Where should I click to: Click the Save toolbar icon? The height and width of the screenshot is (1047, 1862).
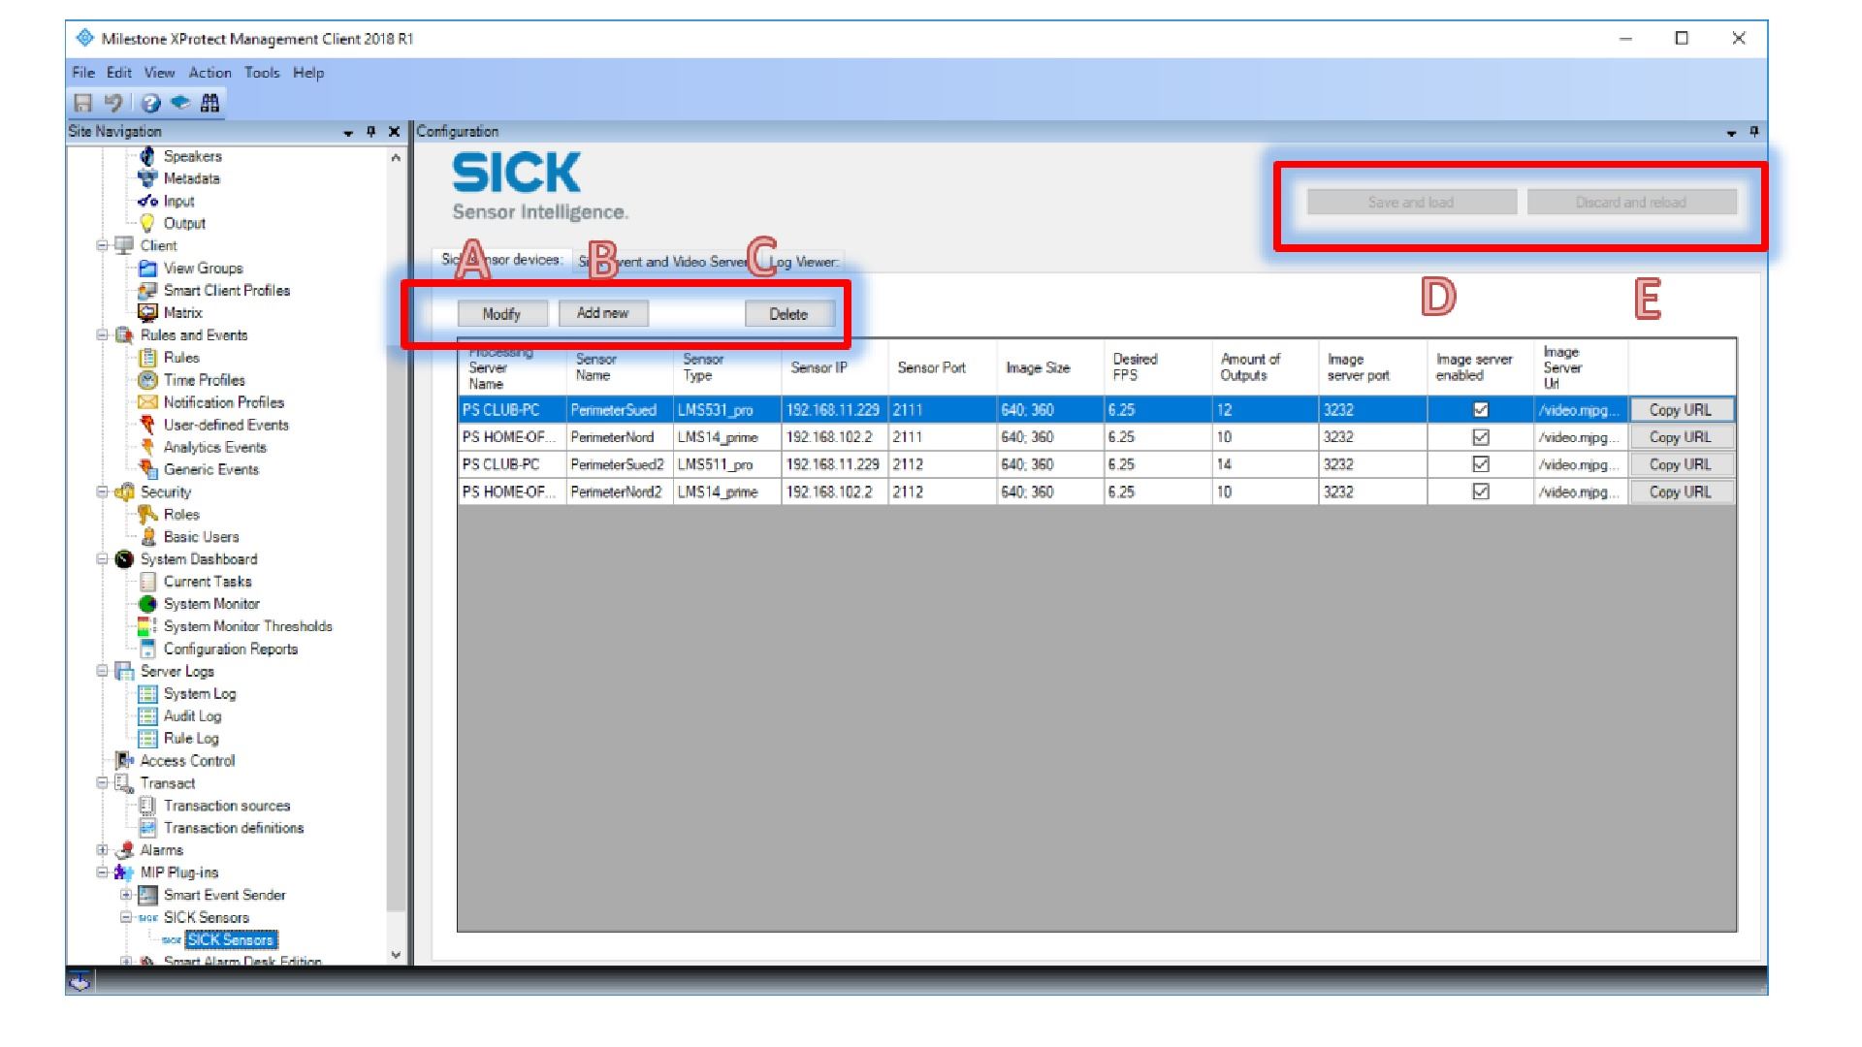pyautogui.click(x=83, y=103)
